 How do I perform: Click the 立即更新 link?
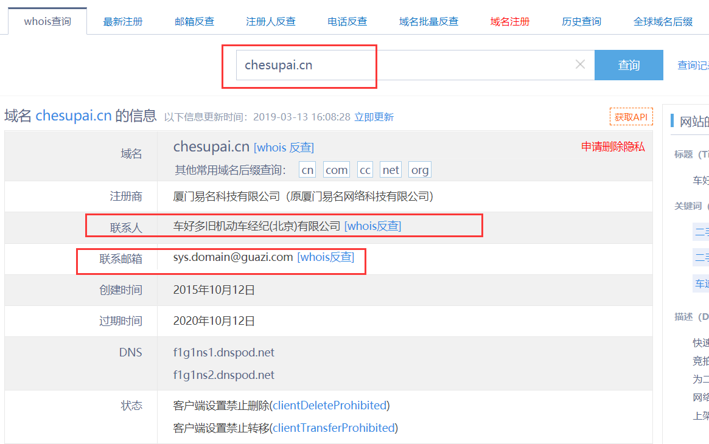374,117
